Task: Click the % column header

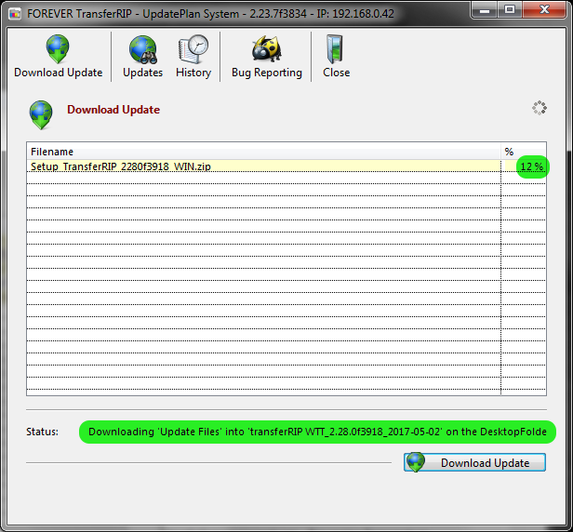Action: tap(524, 152)
